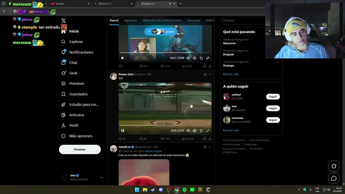Open Grok from the sidebar
The height and width of the screenshot is (194, 345).
pos(70,73)
